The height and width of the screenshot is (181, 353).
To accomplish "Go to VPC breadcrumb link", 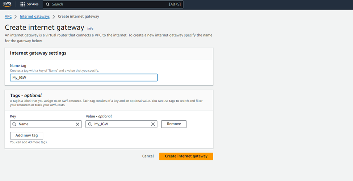I will pyautogui.click(x=8, y=16).
